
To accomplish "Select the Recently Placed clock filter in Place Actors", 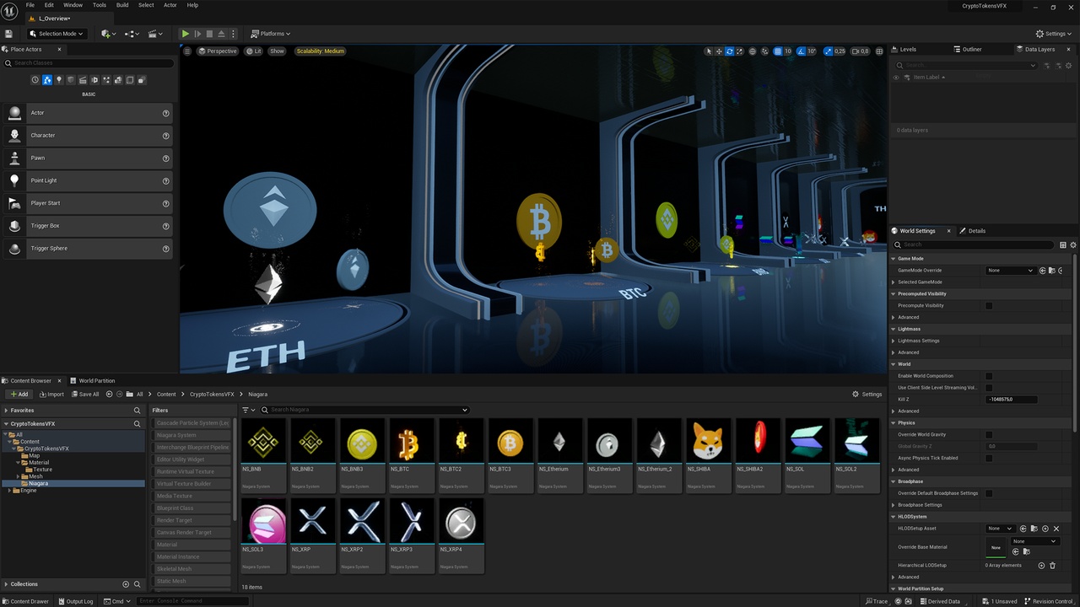I will (35, 80).
